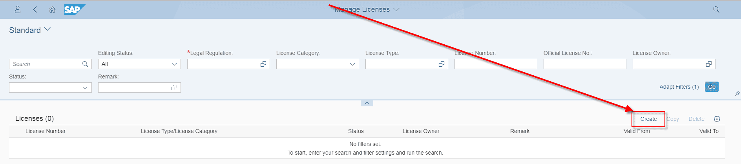
Task: Open the search magnifier in header
Action: pos(716,9)
